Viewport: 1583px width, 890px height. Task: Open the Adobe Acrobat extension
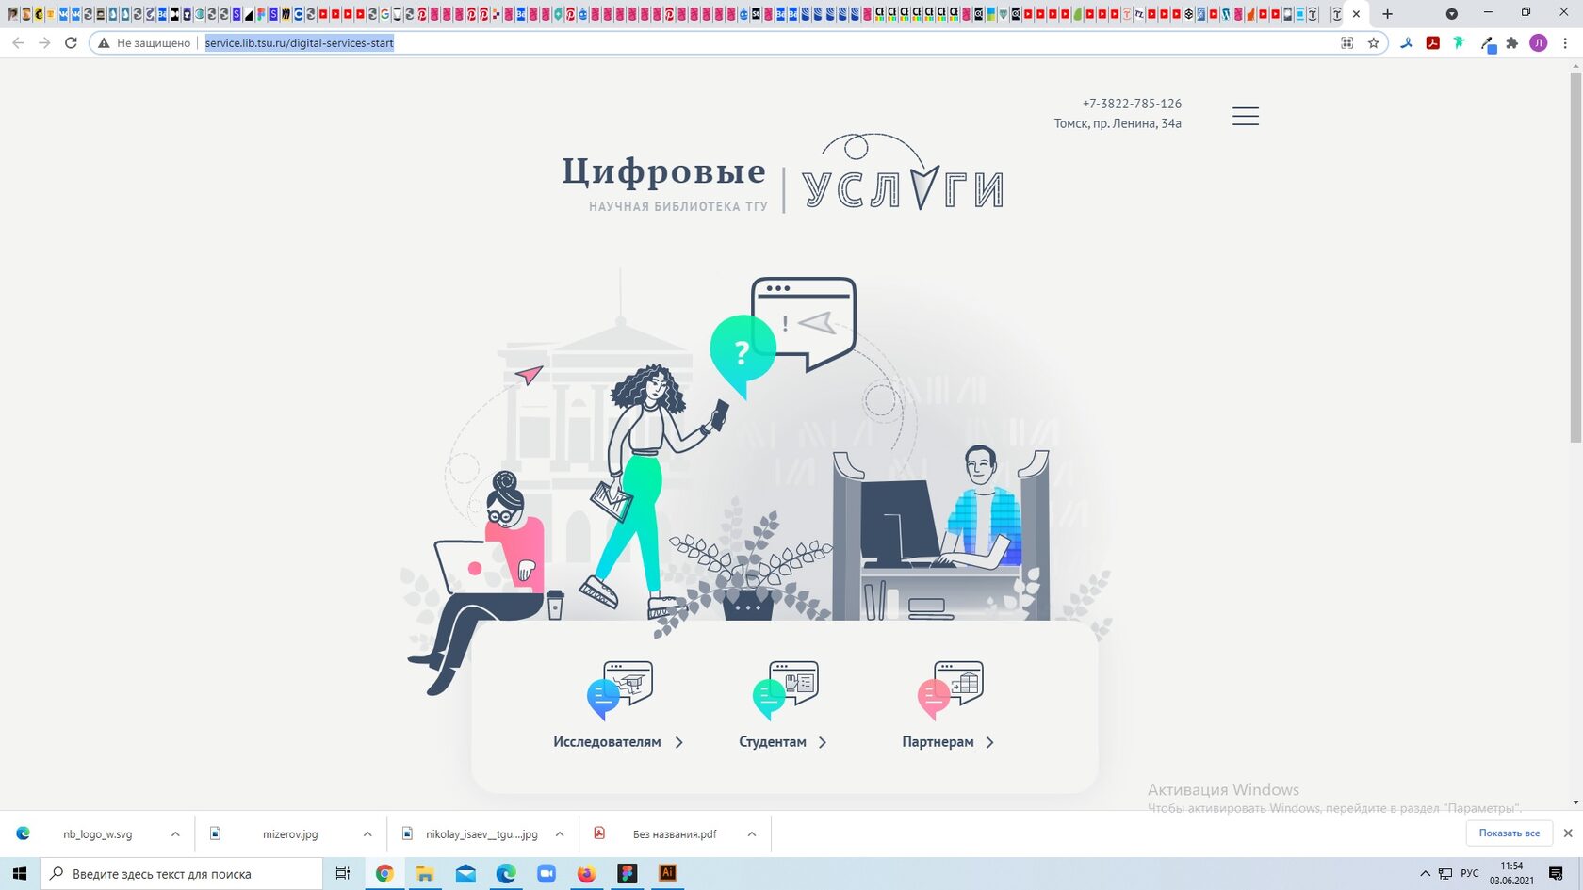point(1433,42)
